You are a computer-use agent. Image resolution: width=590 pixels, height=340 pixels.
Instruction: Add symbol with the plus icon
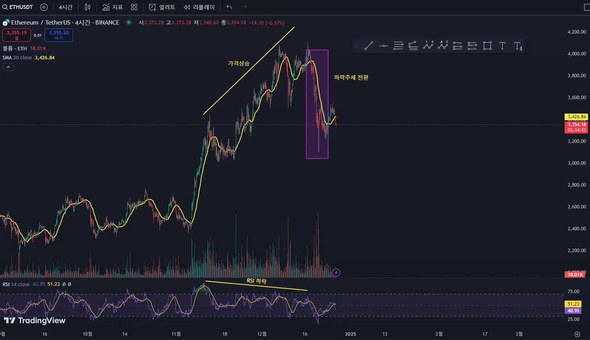44,7
